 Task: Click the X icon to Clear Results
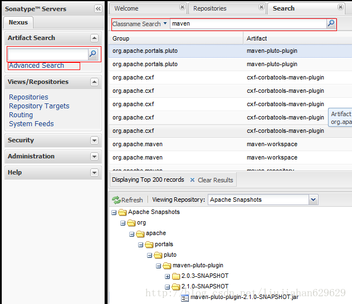click(x=192, y=180)
